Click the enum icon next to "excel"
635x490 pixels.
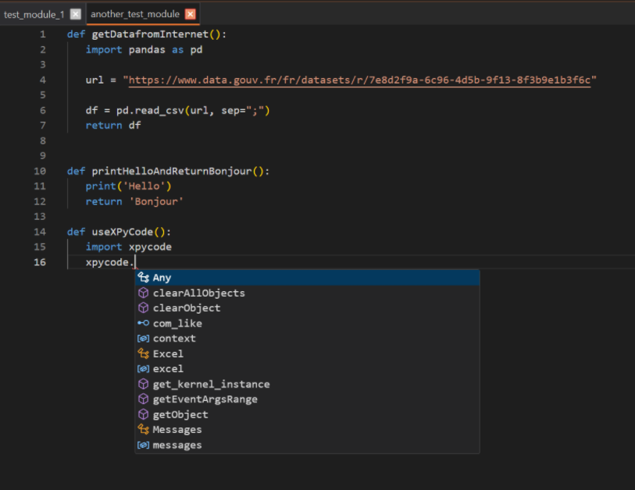tap(142, 368)
